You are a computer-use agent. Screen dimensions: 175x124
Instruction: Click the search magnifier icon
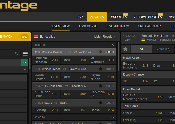[x=16, y=53]
